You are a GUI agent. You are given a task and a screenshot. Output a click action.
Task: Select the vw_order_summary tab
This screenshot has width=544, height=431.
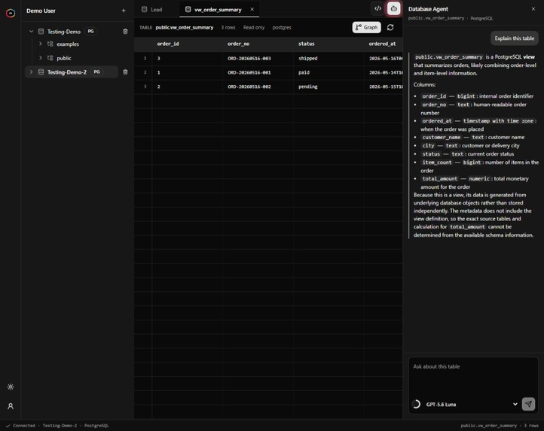pyautogui.click(x=218, y=10)
